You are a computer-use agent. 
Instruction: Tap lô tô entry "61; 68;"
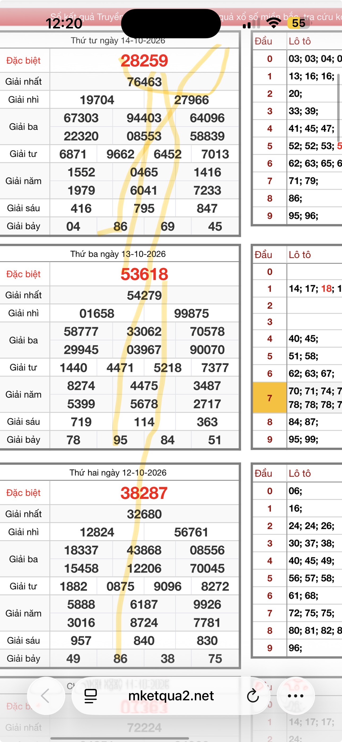[x=303, y=596]
